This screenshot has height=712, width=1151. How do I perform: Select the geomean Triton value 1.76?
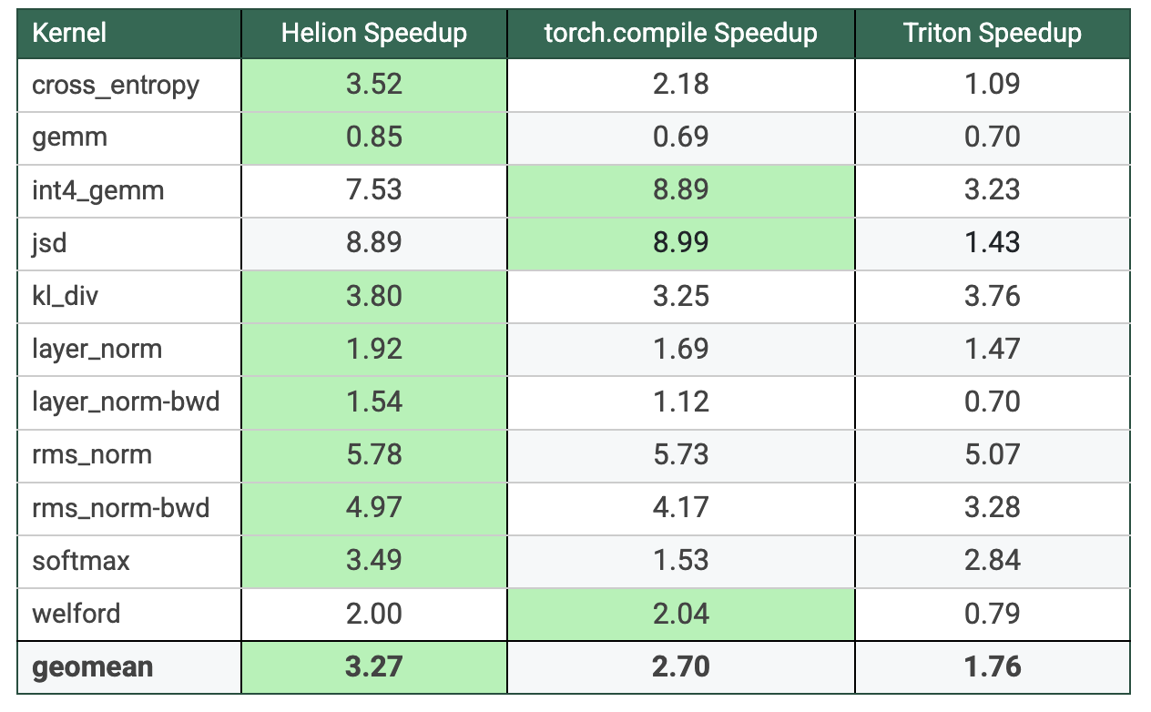pyautogui.click(x=992, y=666)
